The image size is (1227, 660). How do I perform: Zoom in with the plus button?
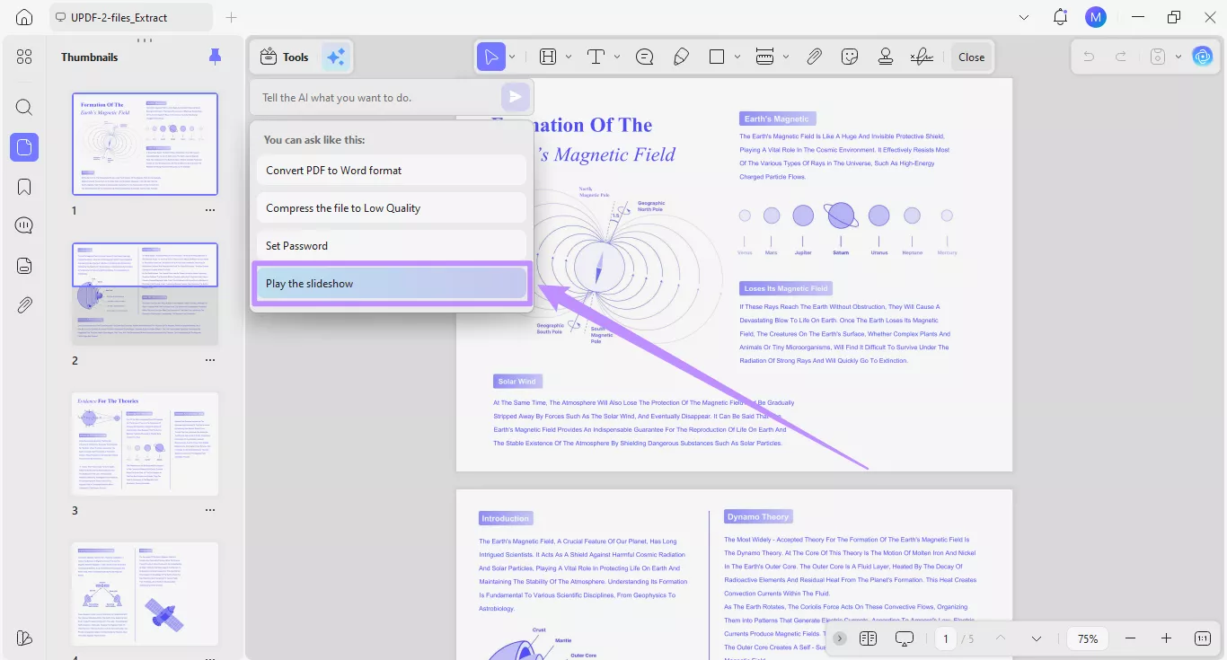pos(1166,638)
